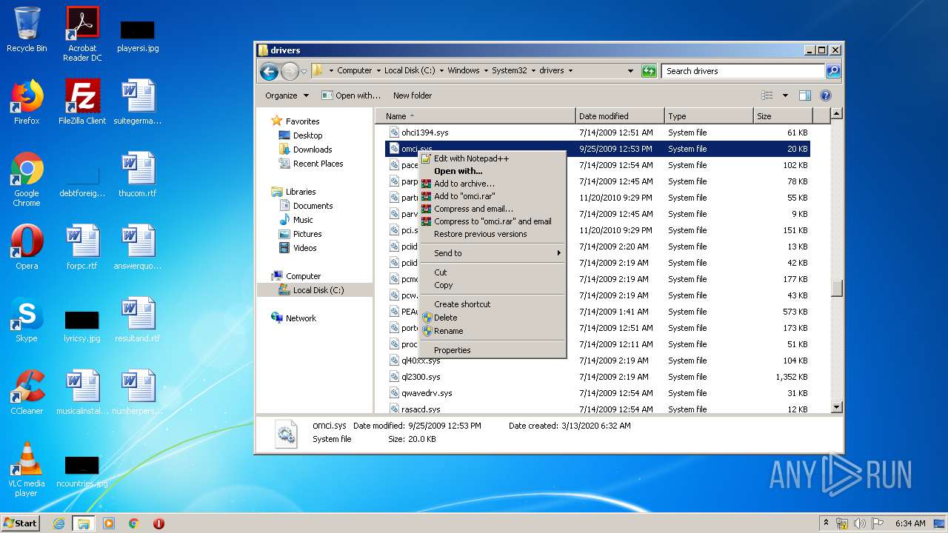Viewport: 948px width, 533px height.
Task: Choose Add to "omci.rar"
Action: tap(492, 196)
